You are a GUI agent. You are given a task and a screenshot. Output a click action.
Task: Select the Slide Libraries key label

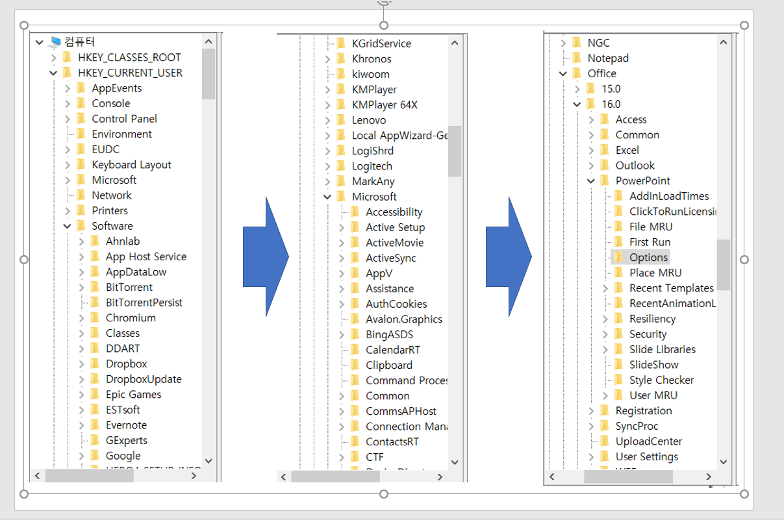(663, 349)
